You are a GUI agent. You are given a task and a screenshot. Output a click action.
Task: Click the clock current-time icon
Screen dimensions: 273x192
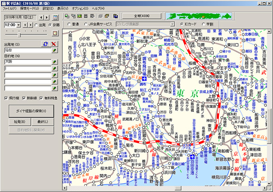click(x=55, y=33)
